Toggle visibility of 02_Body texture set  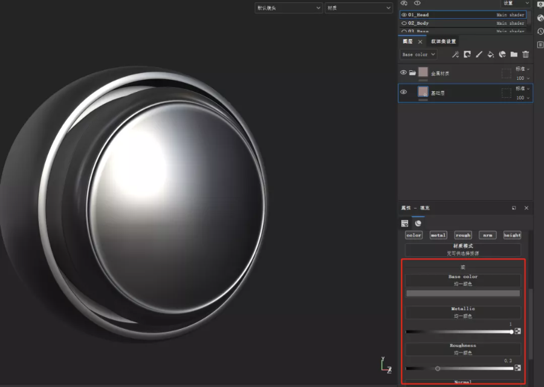(x=404, y=23)
